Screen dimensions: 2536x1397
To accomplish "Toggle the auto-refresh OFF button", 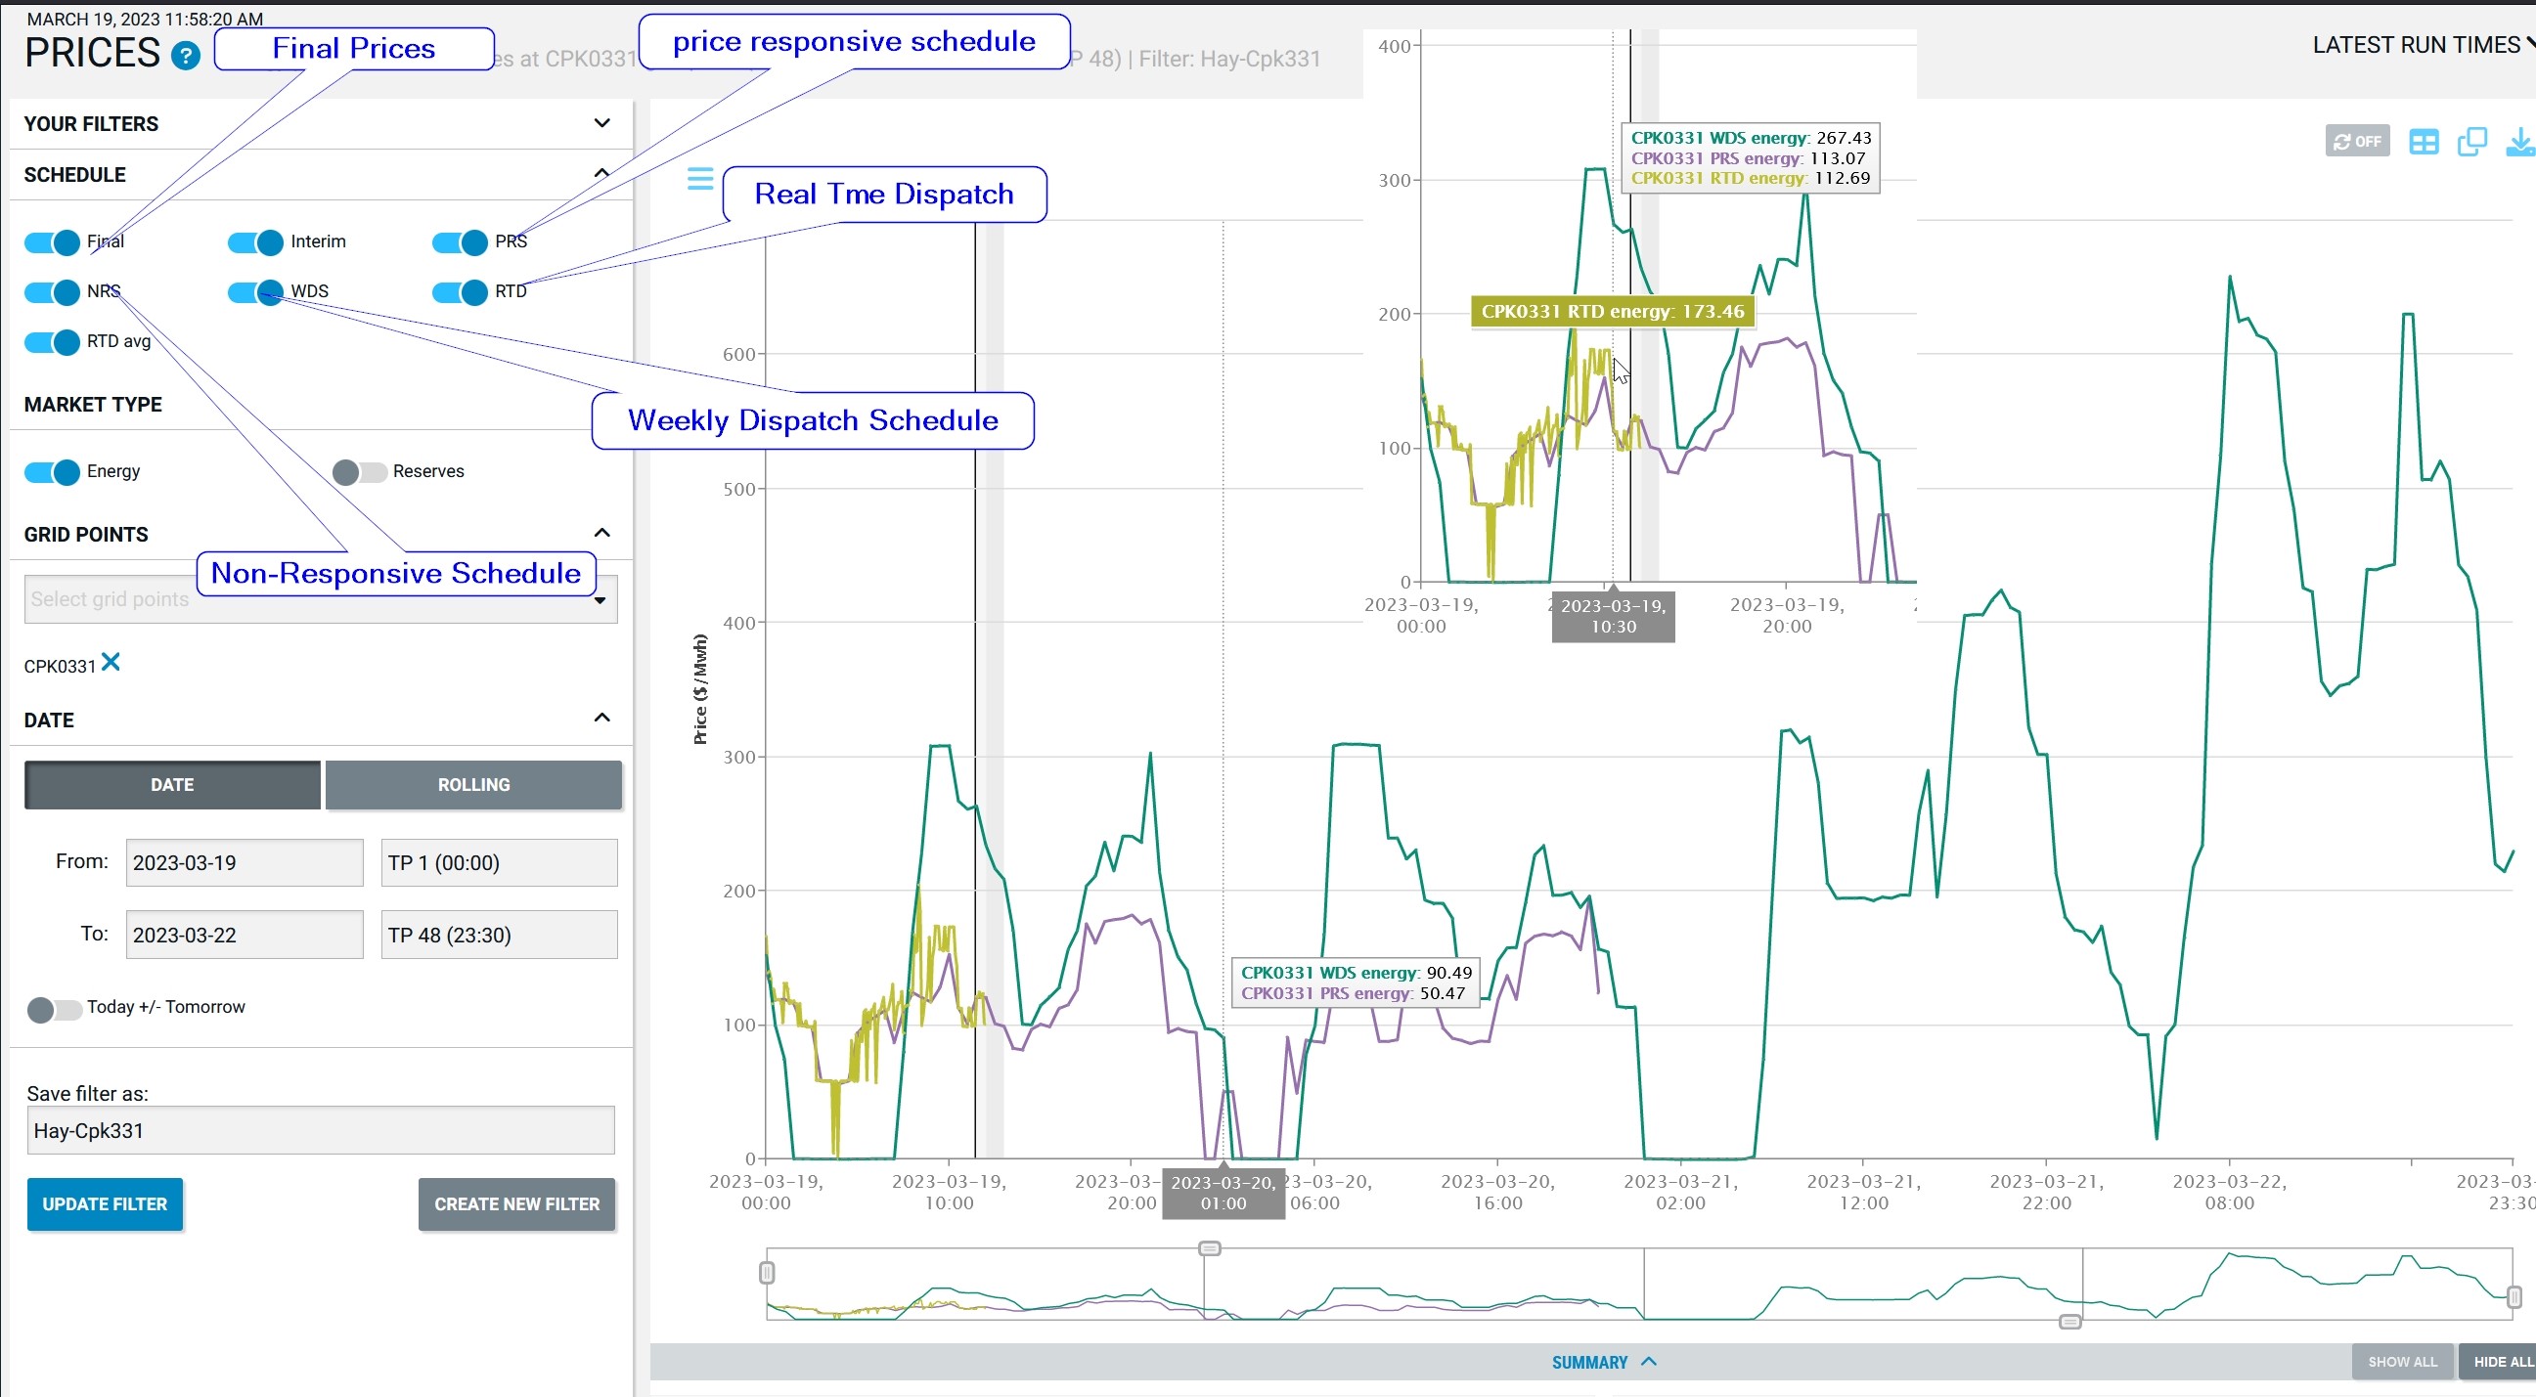I will 2357,141.
